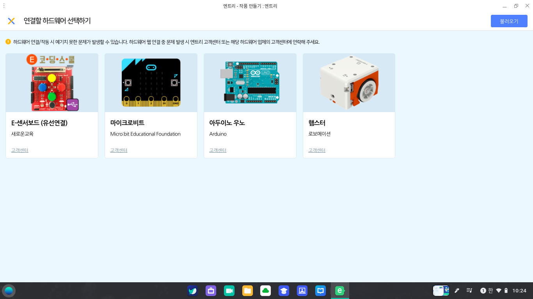The height and width of the screenshot is (299, 533).
Task: Click the orange warning icon
Action: [x=8, y=42]
